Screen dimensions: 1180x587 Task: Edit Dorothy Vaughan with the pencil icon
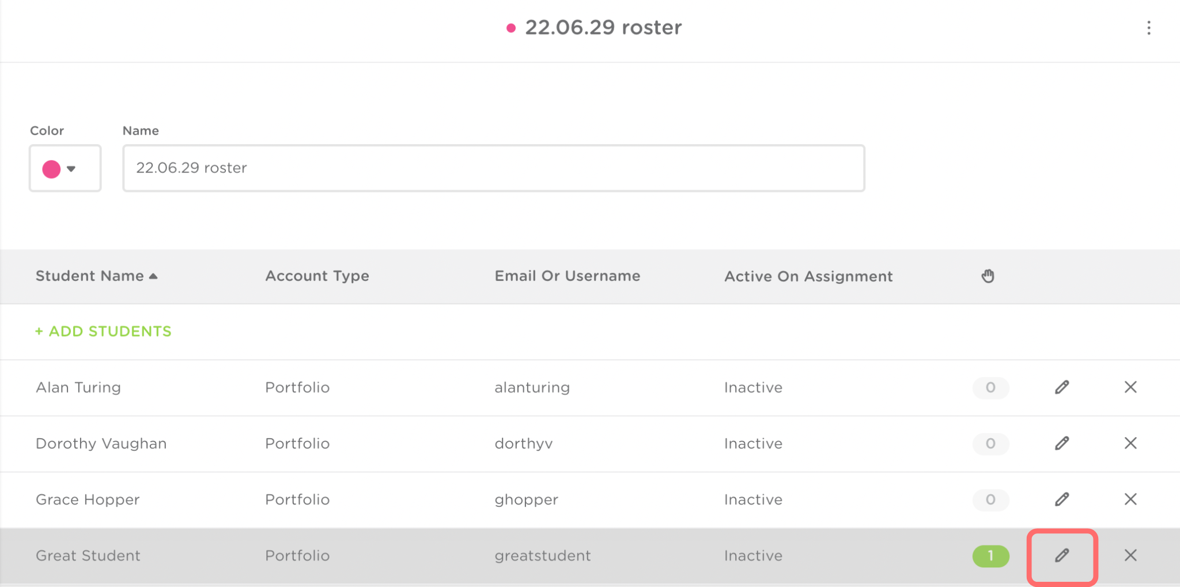(1062, 443)
